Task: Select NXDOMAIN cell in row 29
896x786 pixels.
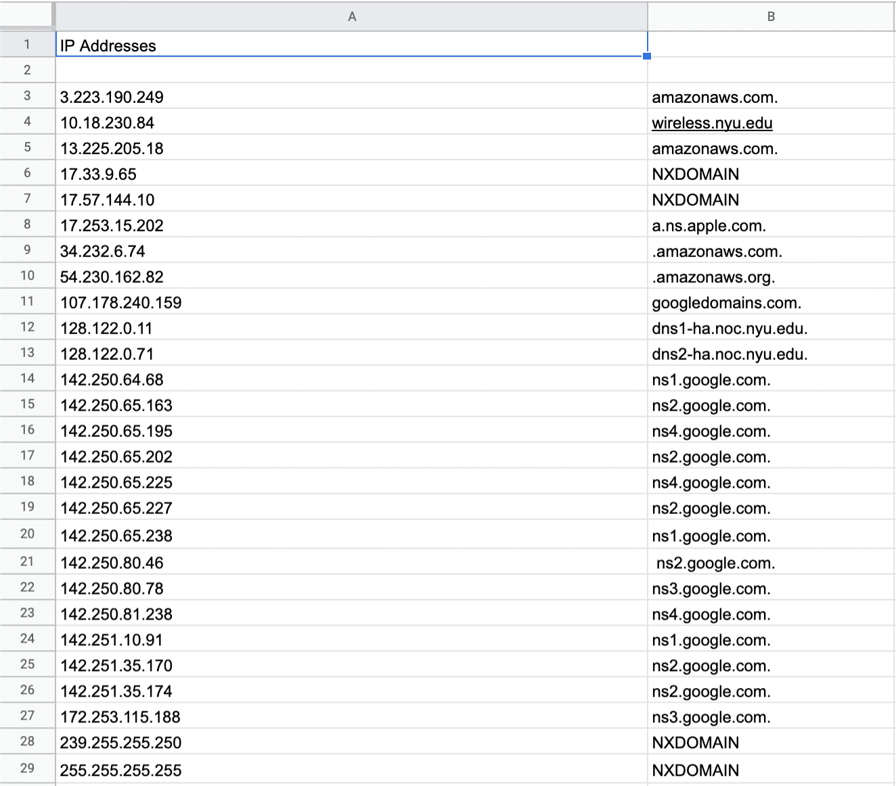Action: pyautogui.click(x=771, y=770)
